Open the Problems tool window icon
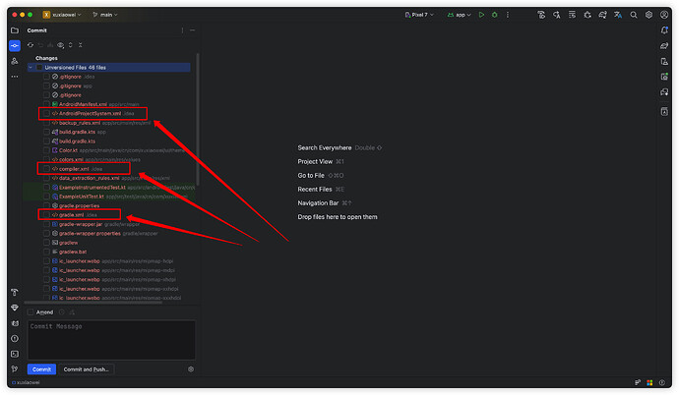Screen dimensions: 679x395 coord(14,338)
